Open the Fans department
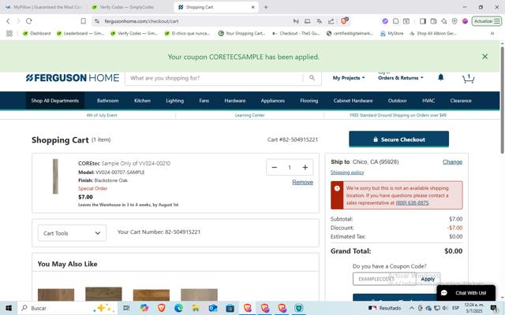This screenshot has height=315, width=505. coord(204,101)
